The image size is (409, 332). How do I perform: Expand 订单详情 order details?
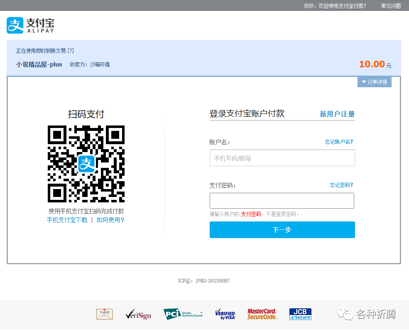coord(374,82)
